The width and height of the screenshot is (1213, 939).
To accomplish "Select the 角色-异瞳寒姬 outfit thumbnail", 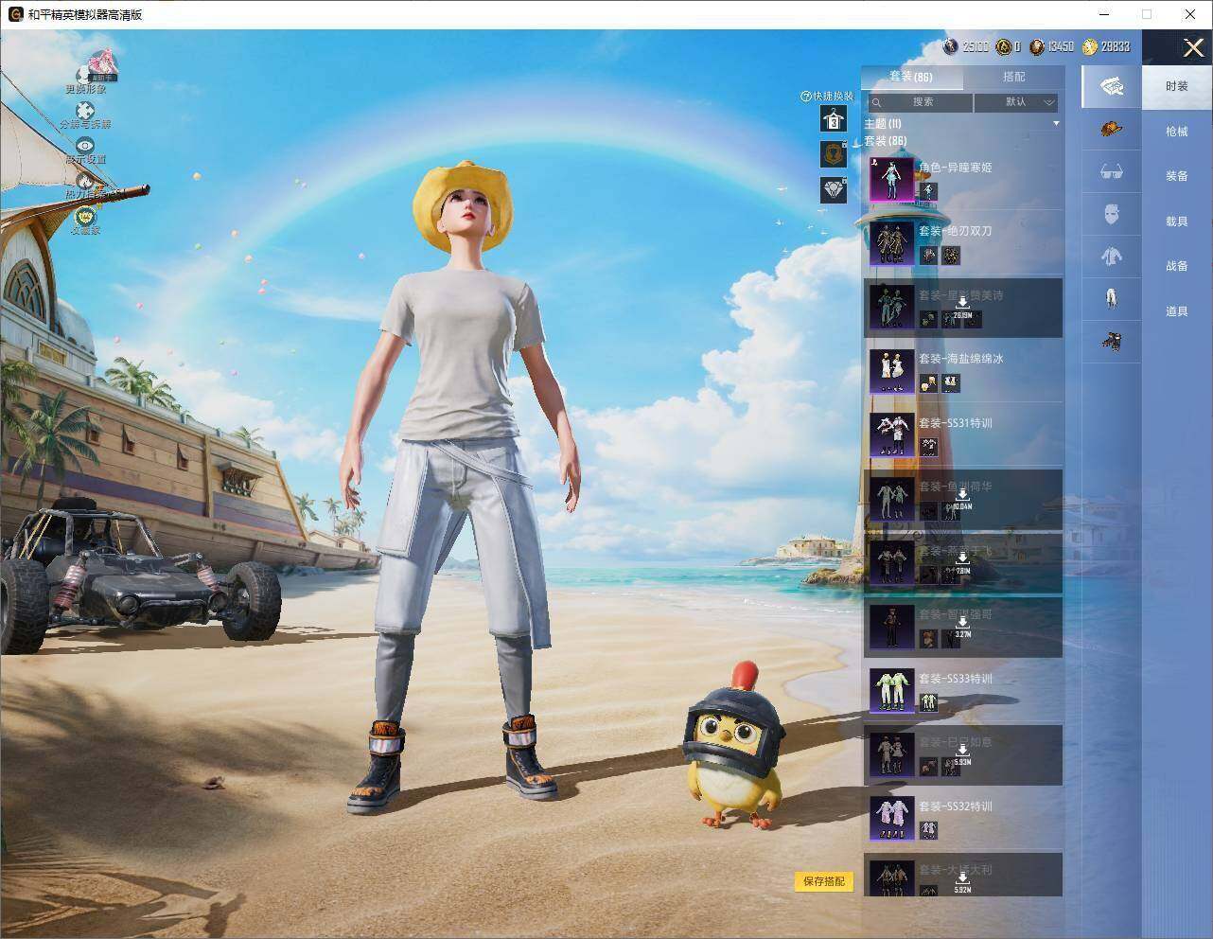I will (891, 180).
